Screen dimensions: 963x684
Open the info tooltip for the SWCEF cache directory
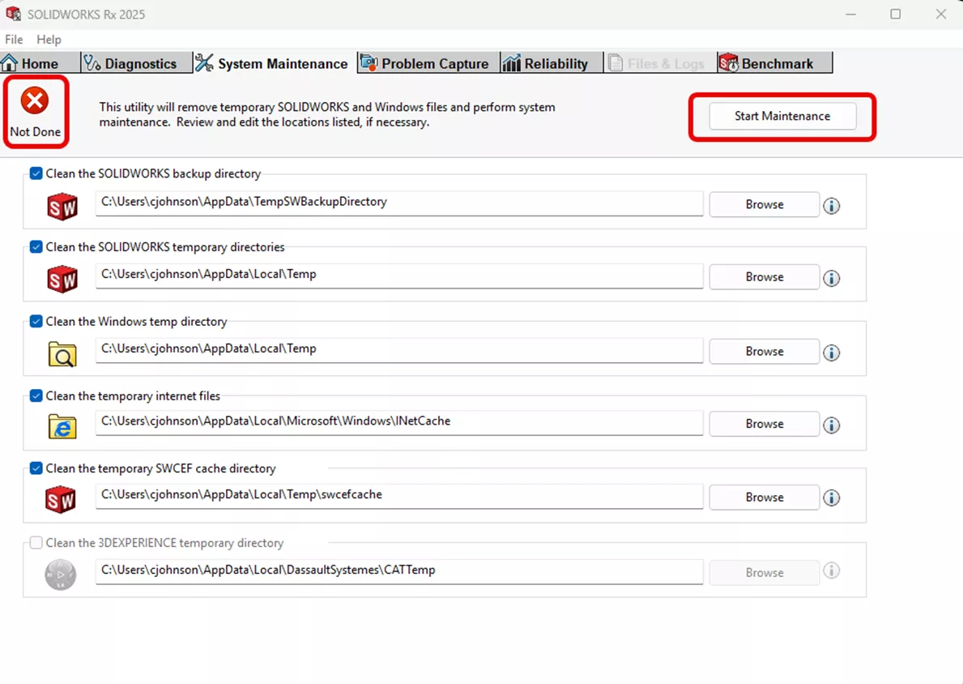pos(831,498)
